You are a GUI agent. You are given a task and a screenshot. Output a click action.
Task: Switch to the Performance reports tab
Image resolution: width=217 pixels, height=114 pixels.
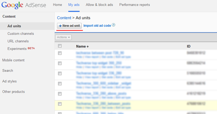click(x=135, y=5)
